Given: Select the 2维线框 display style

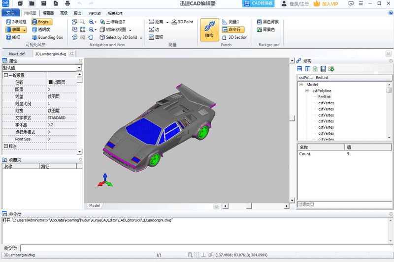Looking at the screenshot, I should click(16, 22).
